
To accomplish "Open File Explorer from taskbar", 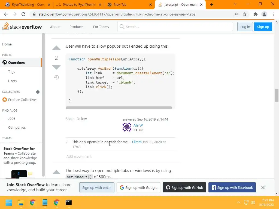I will pos(21,202).
